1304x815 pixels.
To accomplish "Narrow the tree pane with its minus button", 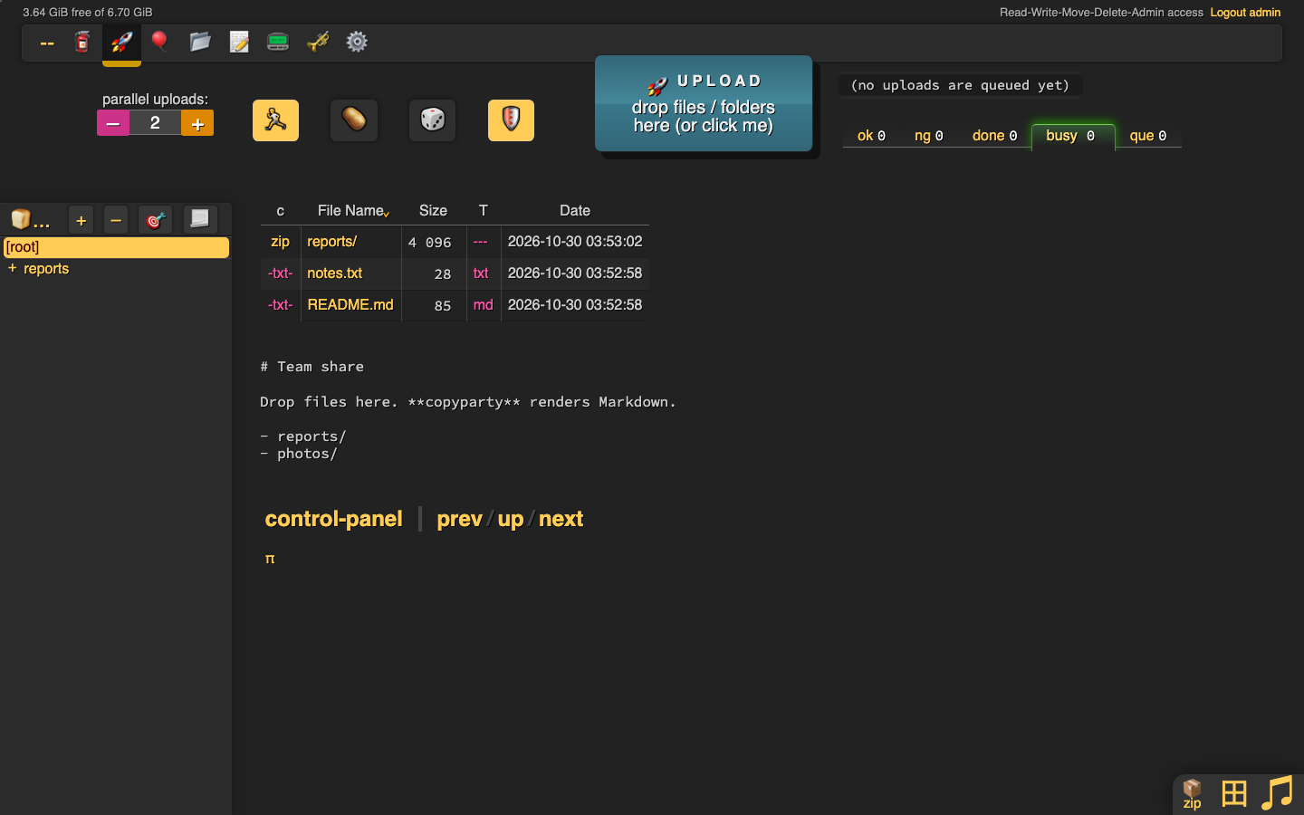I will coord(116,220).
